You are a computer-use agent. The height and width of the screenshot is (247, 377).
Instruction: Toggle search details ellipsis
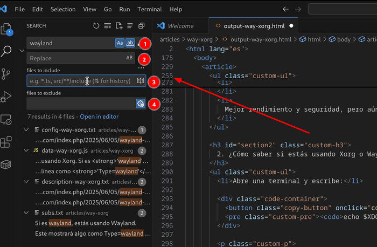point(141,68)
